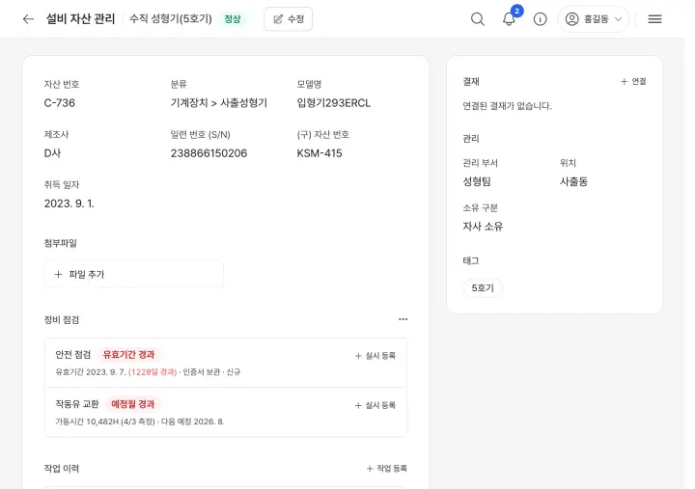Image resolution: width=695 pixels, height=489 pixels.
Task: Click the 설비 자산 관리 page title
Action: click(81, 19)
